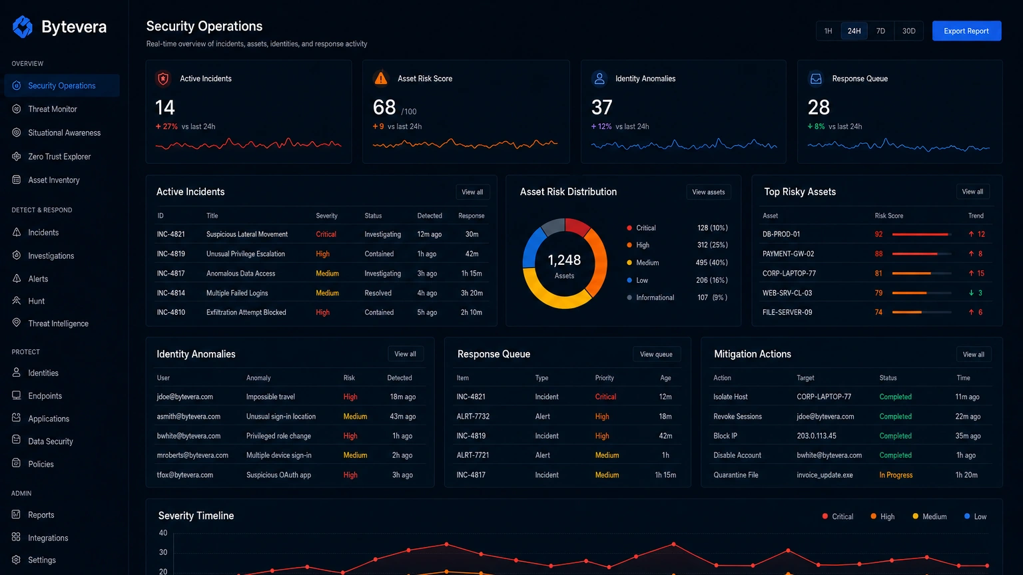Click the Reports sidebar icon
This screenshot has height=575, width=1023.
click(17, 514)
